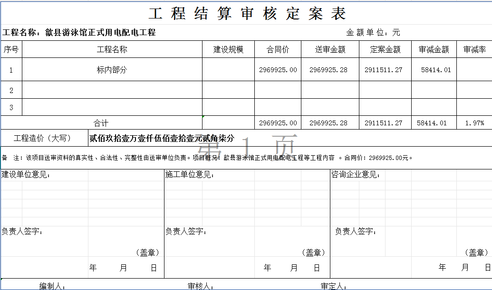Viewport: 492px width, 290px height.
Task: Select the 送审金额 header cell
Action: click(x=330, y=49)
